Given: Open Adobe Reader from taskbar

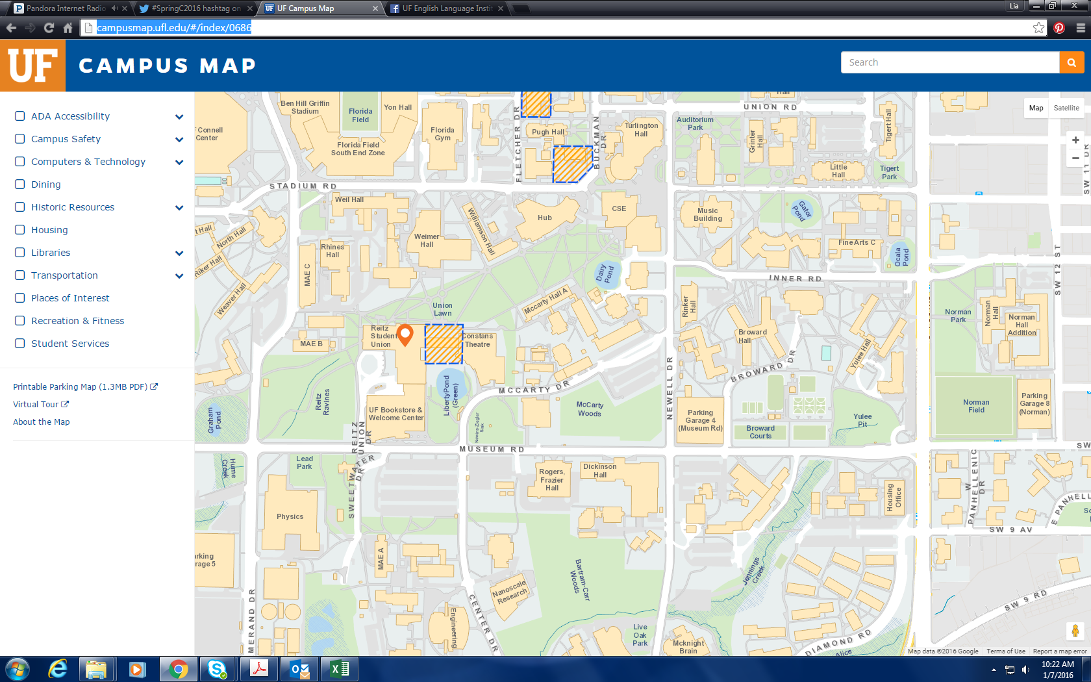Looking at the screenshot, I should point(258,669).
